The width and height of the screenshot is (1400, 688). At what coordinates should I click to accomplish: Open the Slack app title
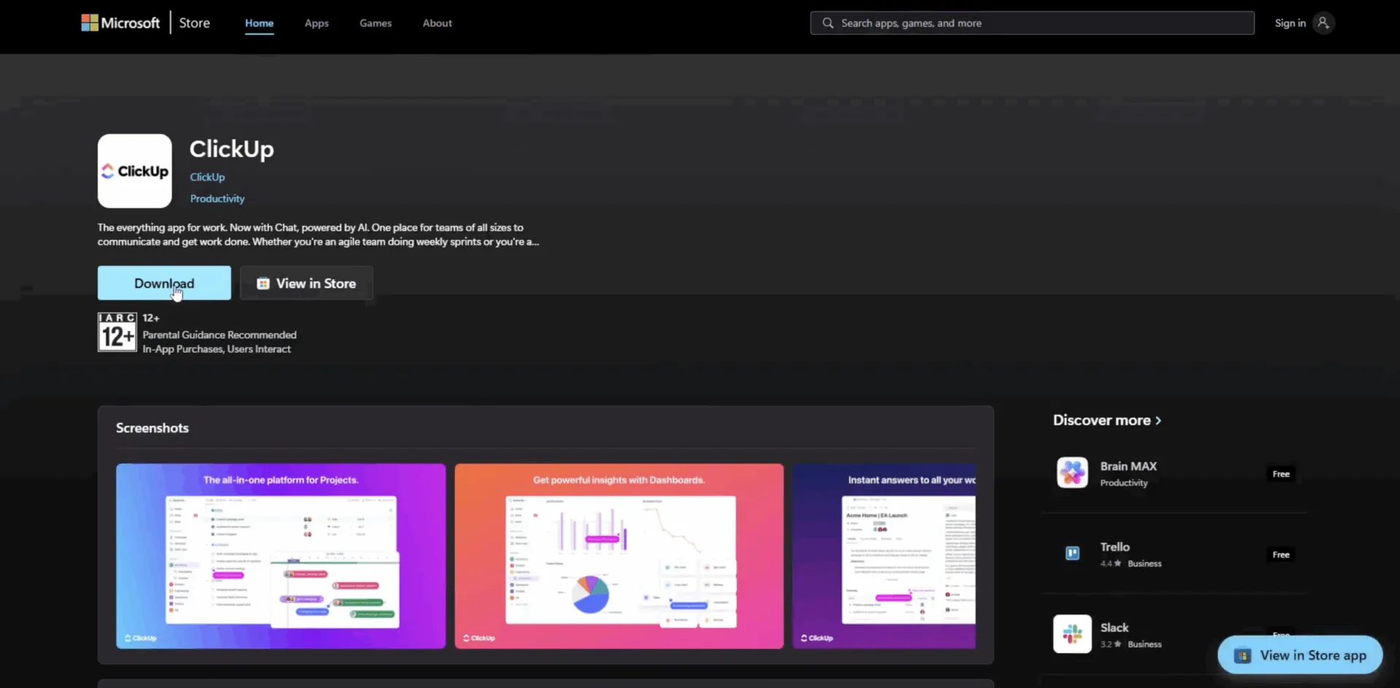(1114, 628)
